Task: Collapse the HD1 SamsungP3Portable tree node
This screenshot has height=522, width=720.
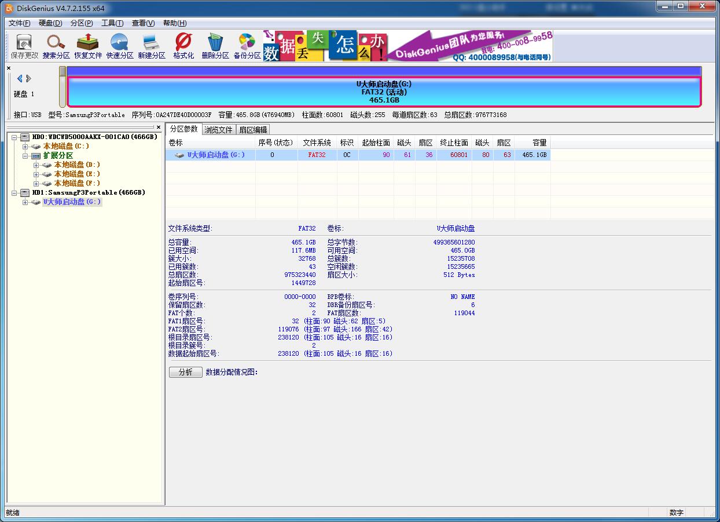Action: 14,193
